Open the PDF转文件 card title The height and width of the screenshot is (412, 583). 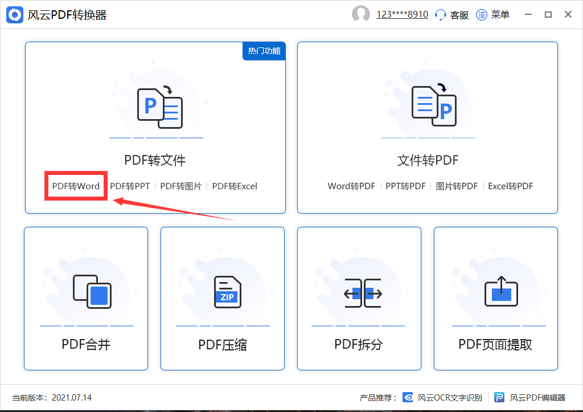[155, 160]
